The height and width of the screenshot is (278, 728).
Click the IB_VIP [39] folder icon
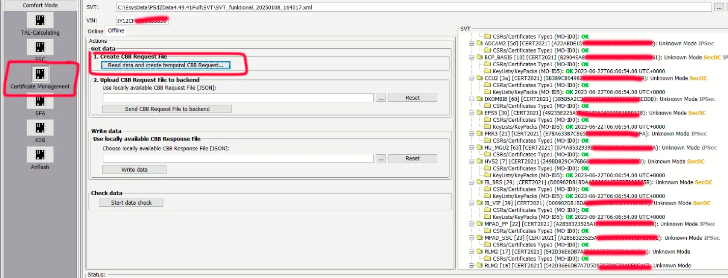[479, 203]
